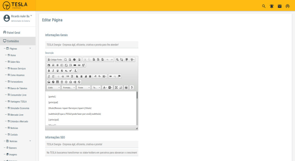Maximize the editor area
This screenshot has height=161, width=295.
[x=116, y=88]
